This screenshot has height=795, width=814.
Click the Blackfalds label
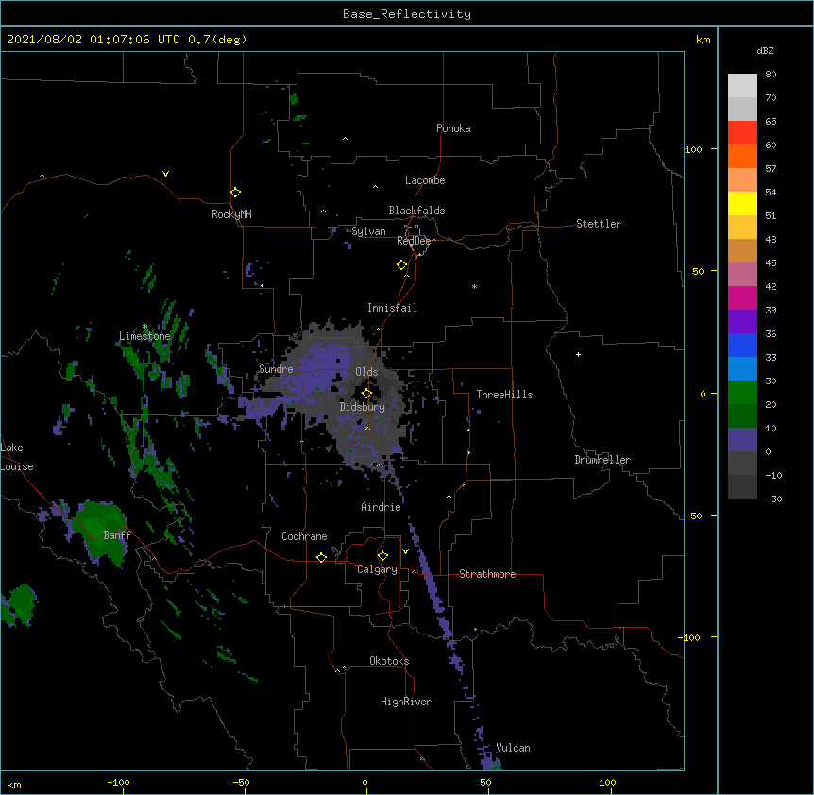coord(416,211)
